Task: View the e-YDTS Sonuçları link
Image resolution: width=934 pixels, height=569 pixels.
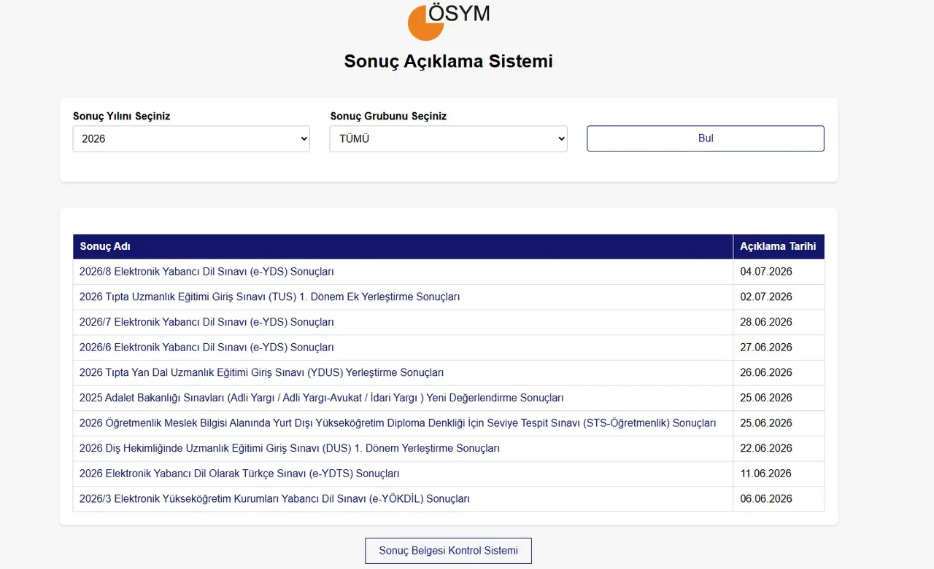Action: 239,474
